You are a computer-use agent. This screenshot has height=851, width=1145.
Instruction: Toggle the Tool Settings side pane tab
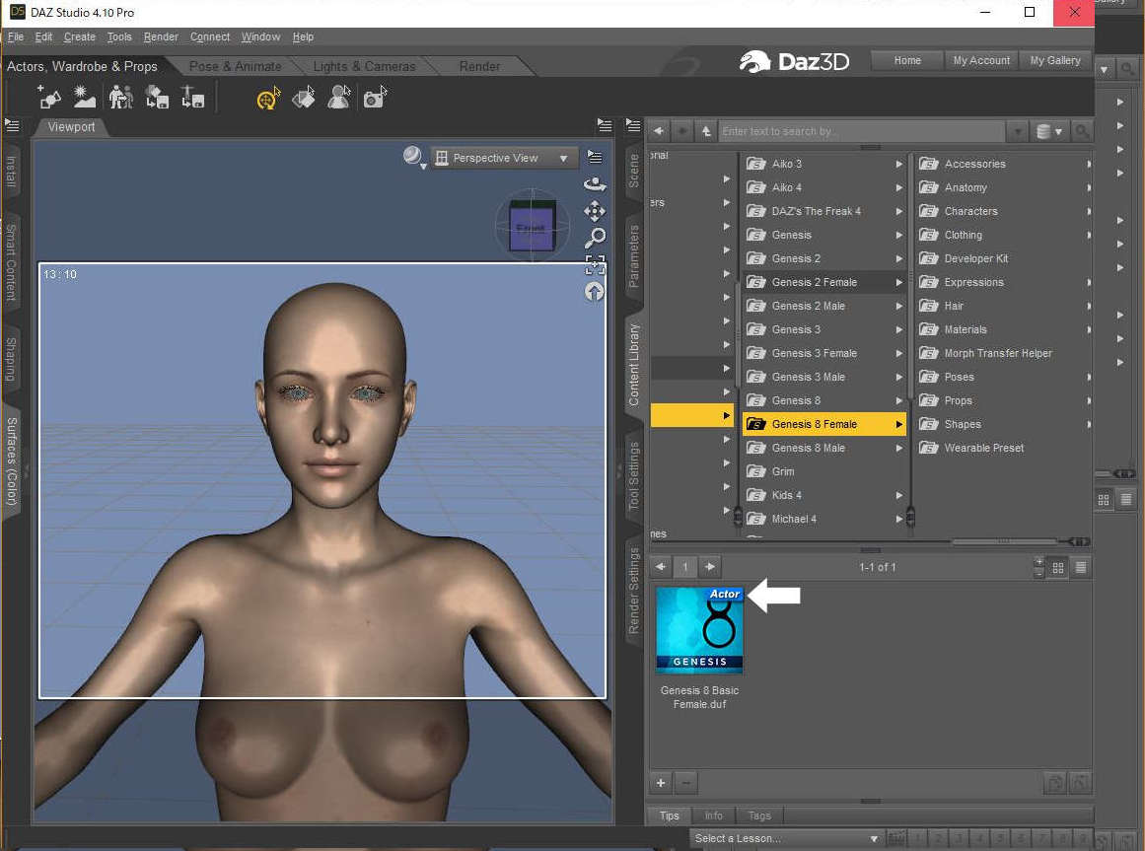(x=633, y=476)
